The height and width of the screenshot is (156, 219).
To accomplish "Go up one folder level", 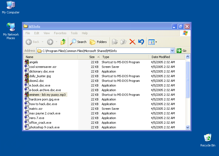I will (63, 42).
